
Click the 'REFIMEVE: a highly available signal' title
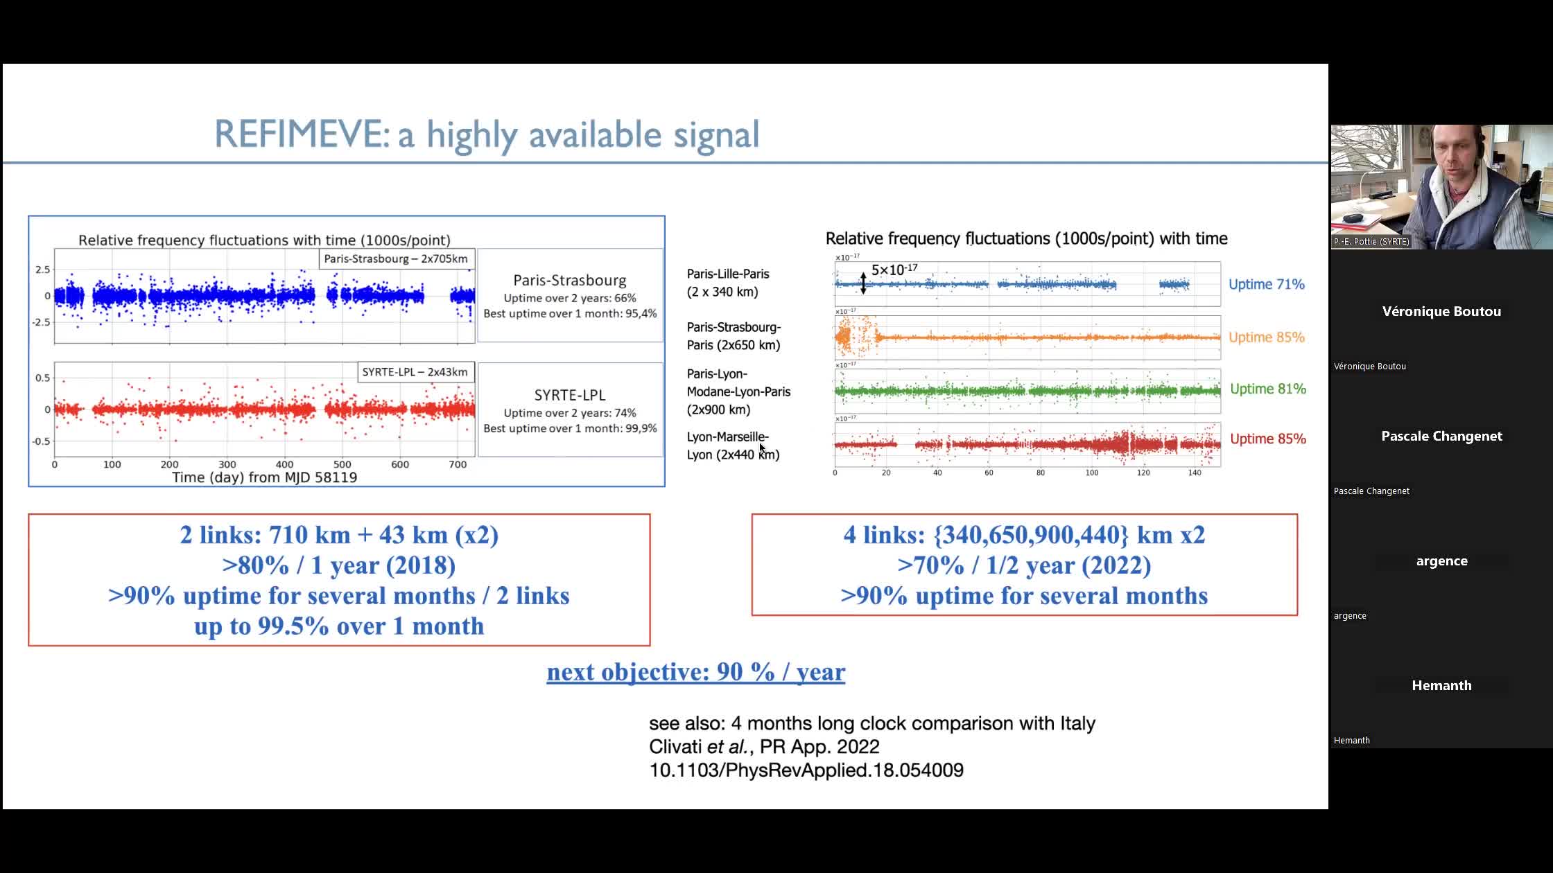point(487,134)
